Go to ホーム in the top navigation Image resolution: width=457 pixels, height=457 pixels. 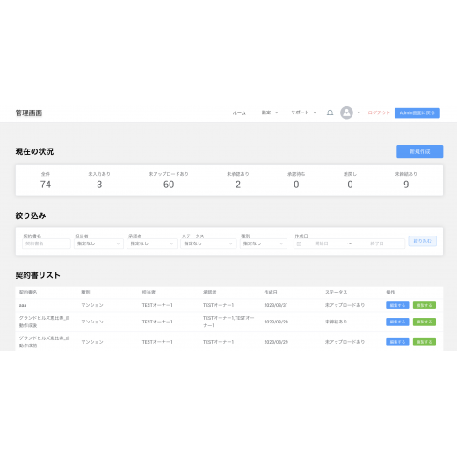[239, 113]
